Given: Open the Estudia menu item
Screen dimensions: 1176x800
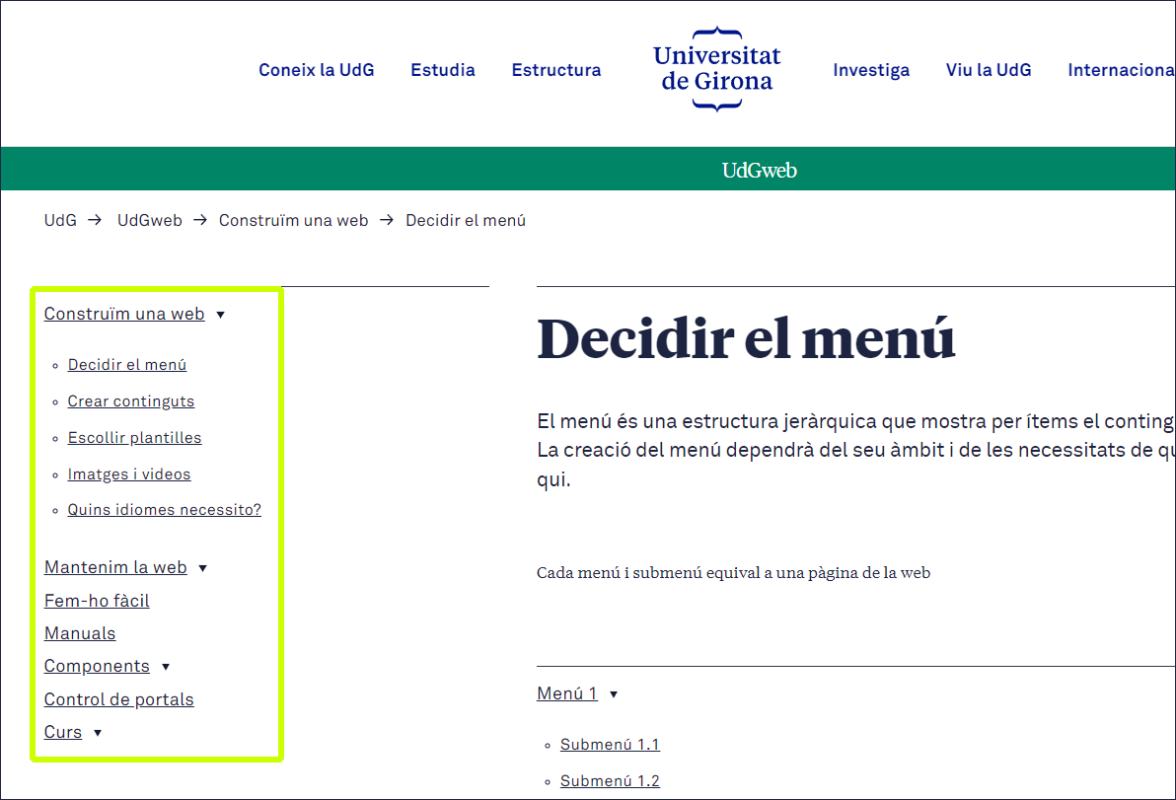Looking at the screenshot, I should 443,70.
